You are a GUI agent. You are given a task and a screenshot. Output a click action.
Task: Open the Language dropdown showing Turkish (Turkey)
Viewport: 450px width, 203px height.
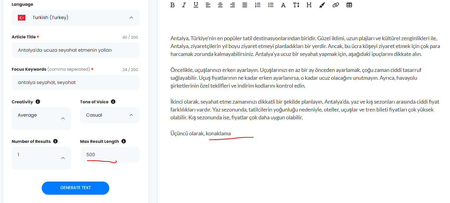click(76, 18)
